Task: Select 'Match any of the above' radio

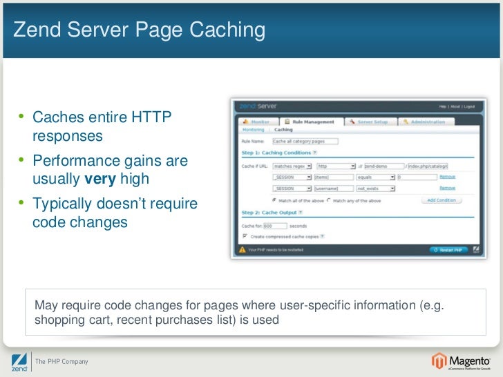Action: [x=328, y=200]
